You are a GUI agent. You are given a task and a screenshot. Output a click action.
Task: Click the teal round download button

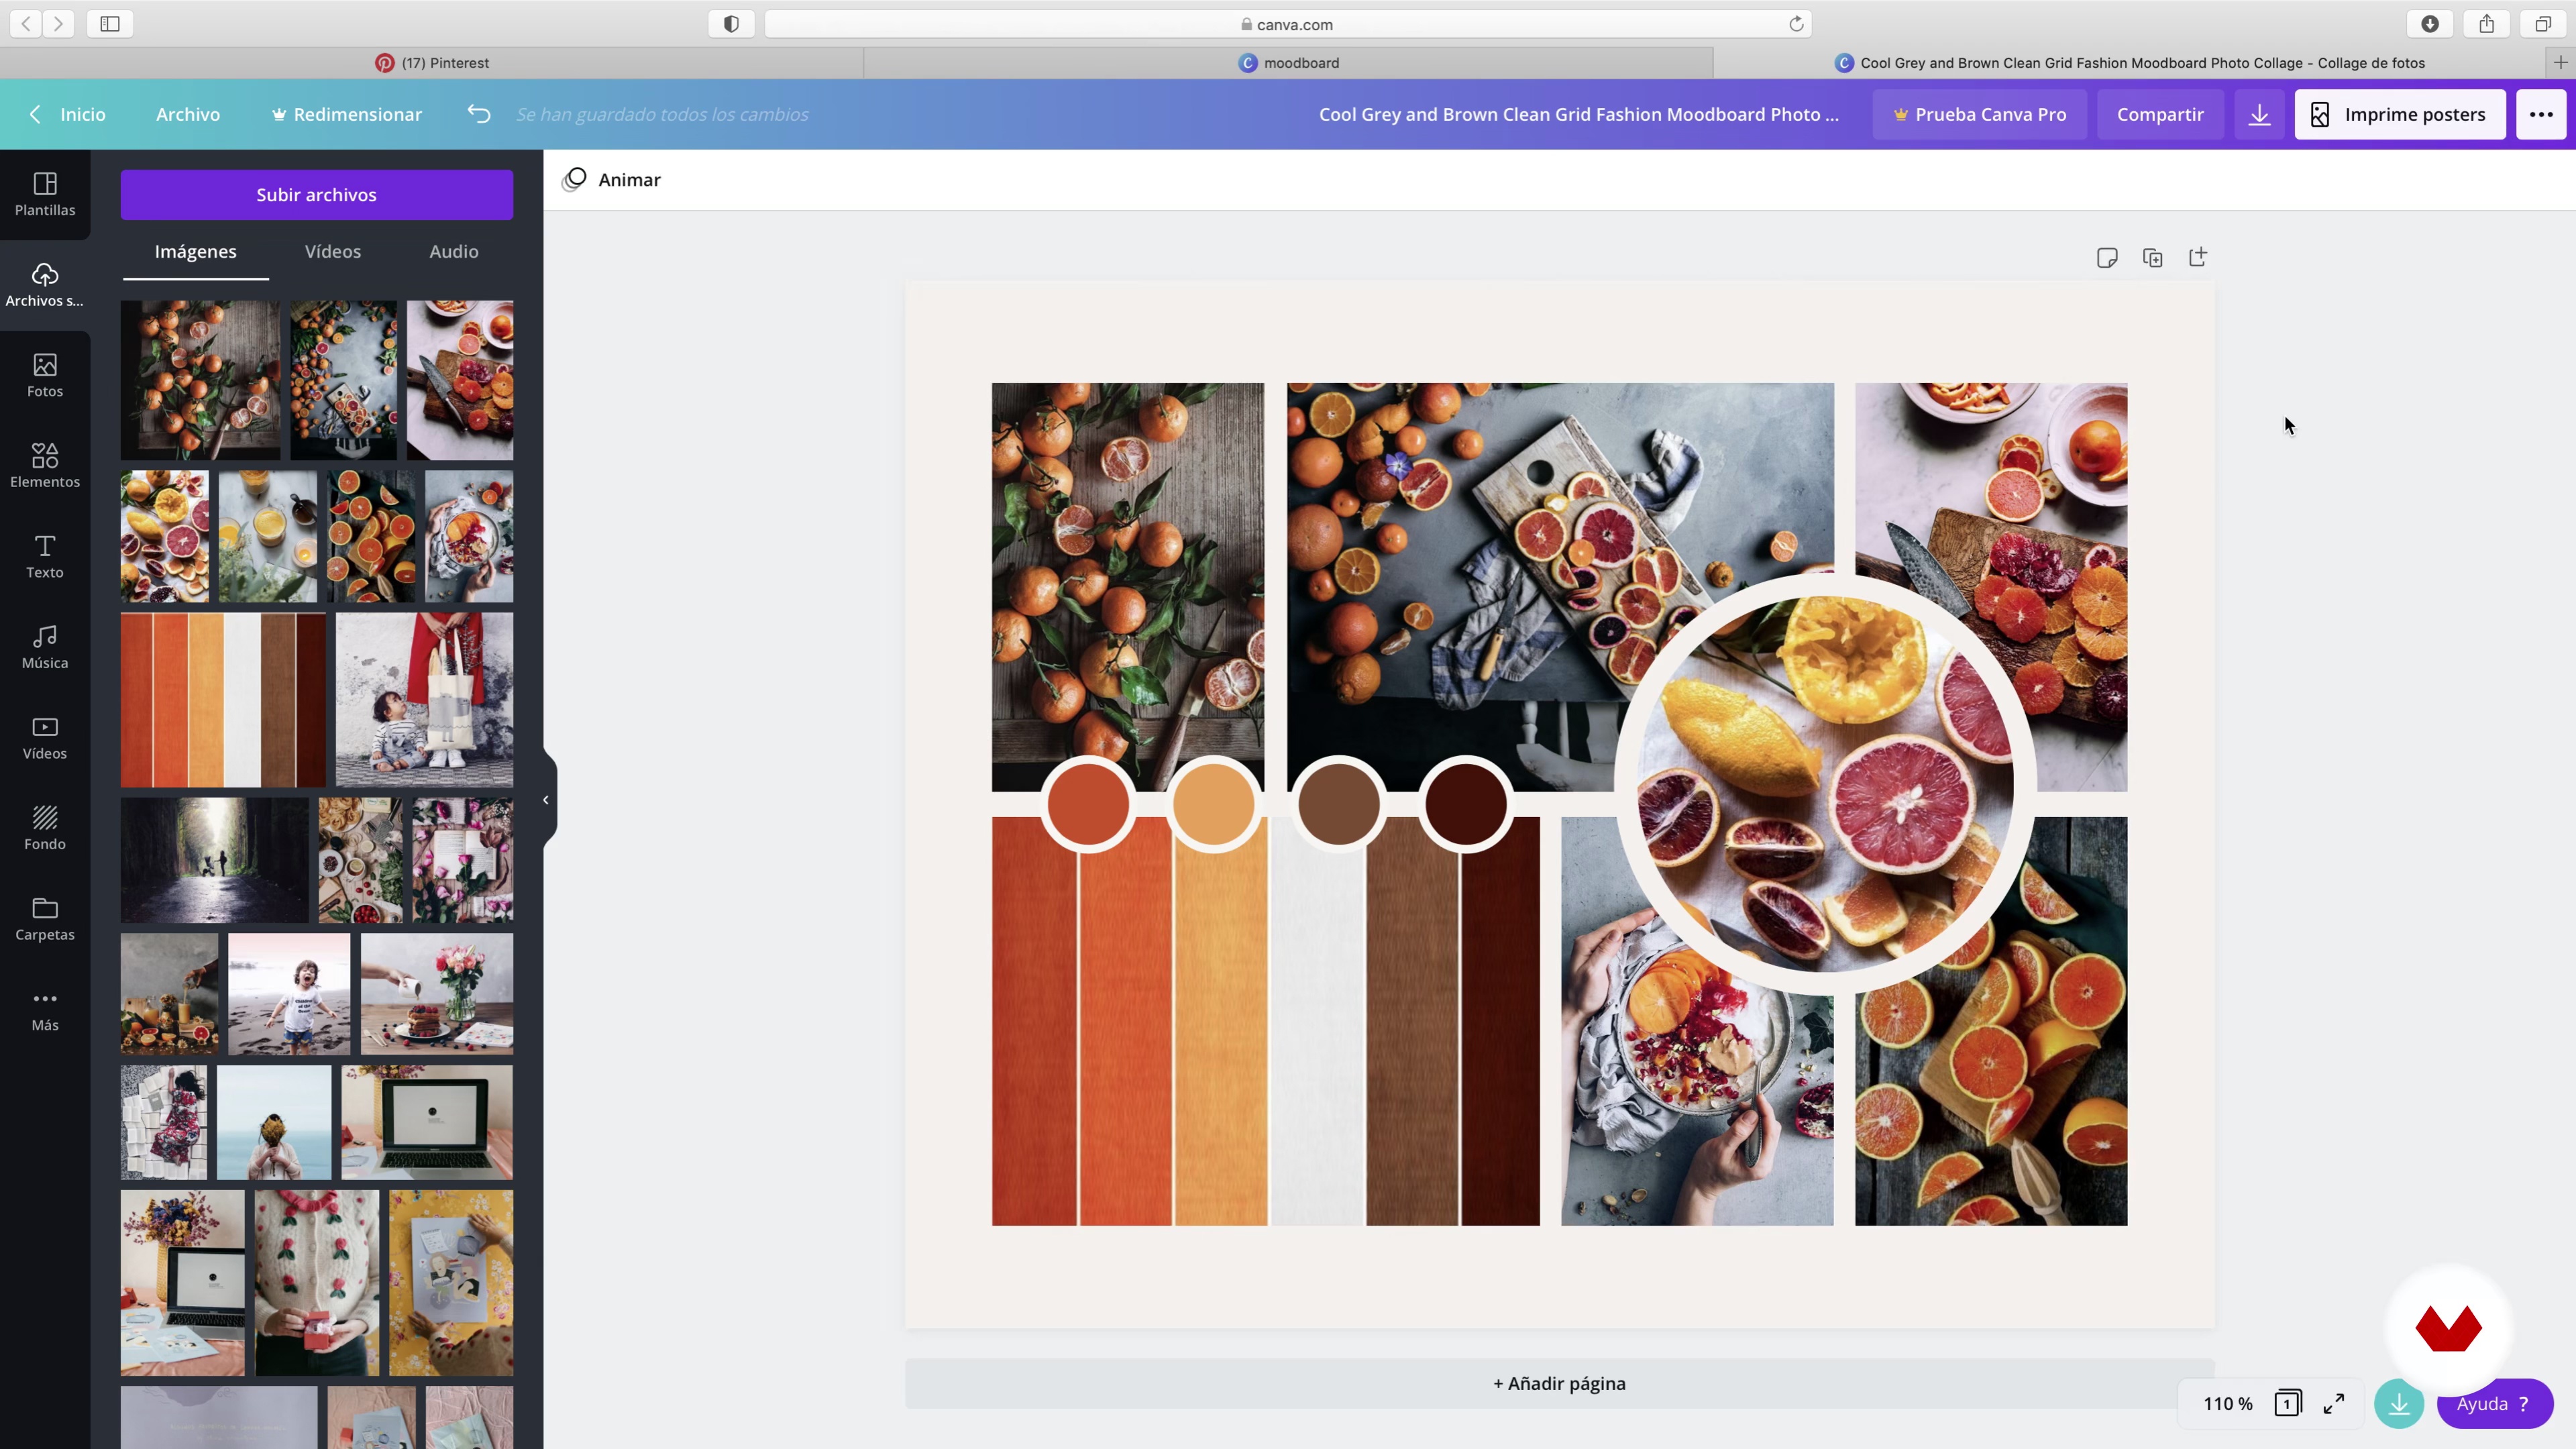click(2399, 1403)
